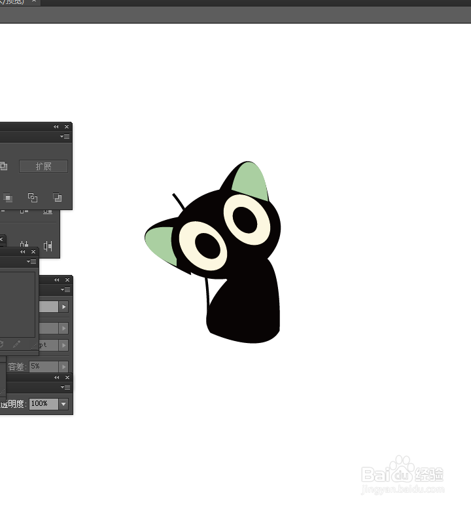Close the small panel above the pencil icon
Screen dimensions: 471x506
[x=33, y=252]
